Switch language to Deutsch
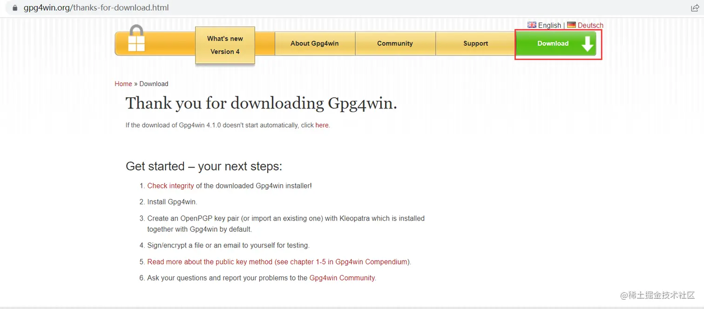 tap(590, 26)
